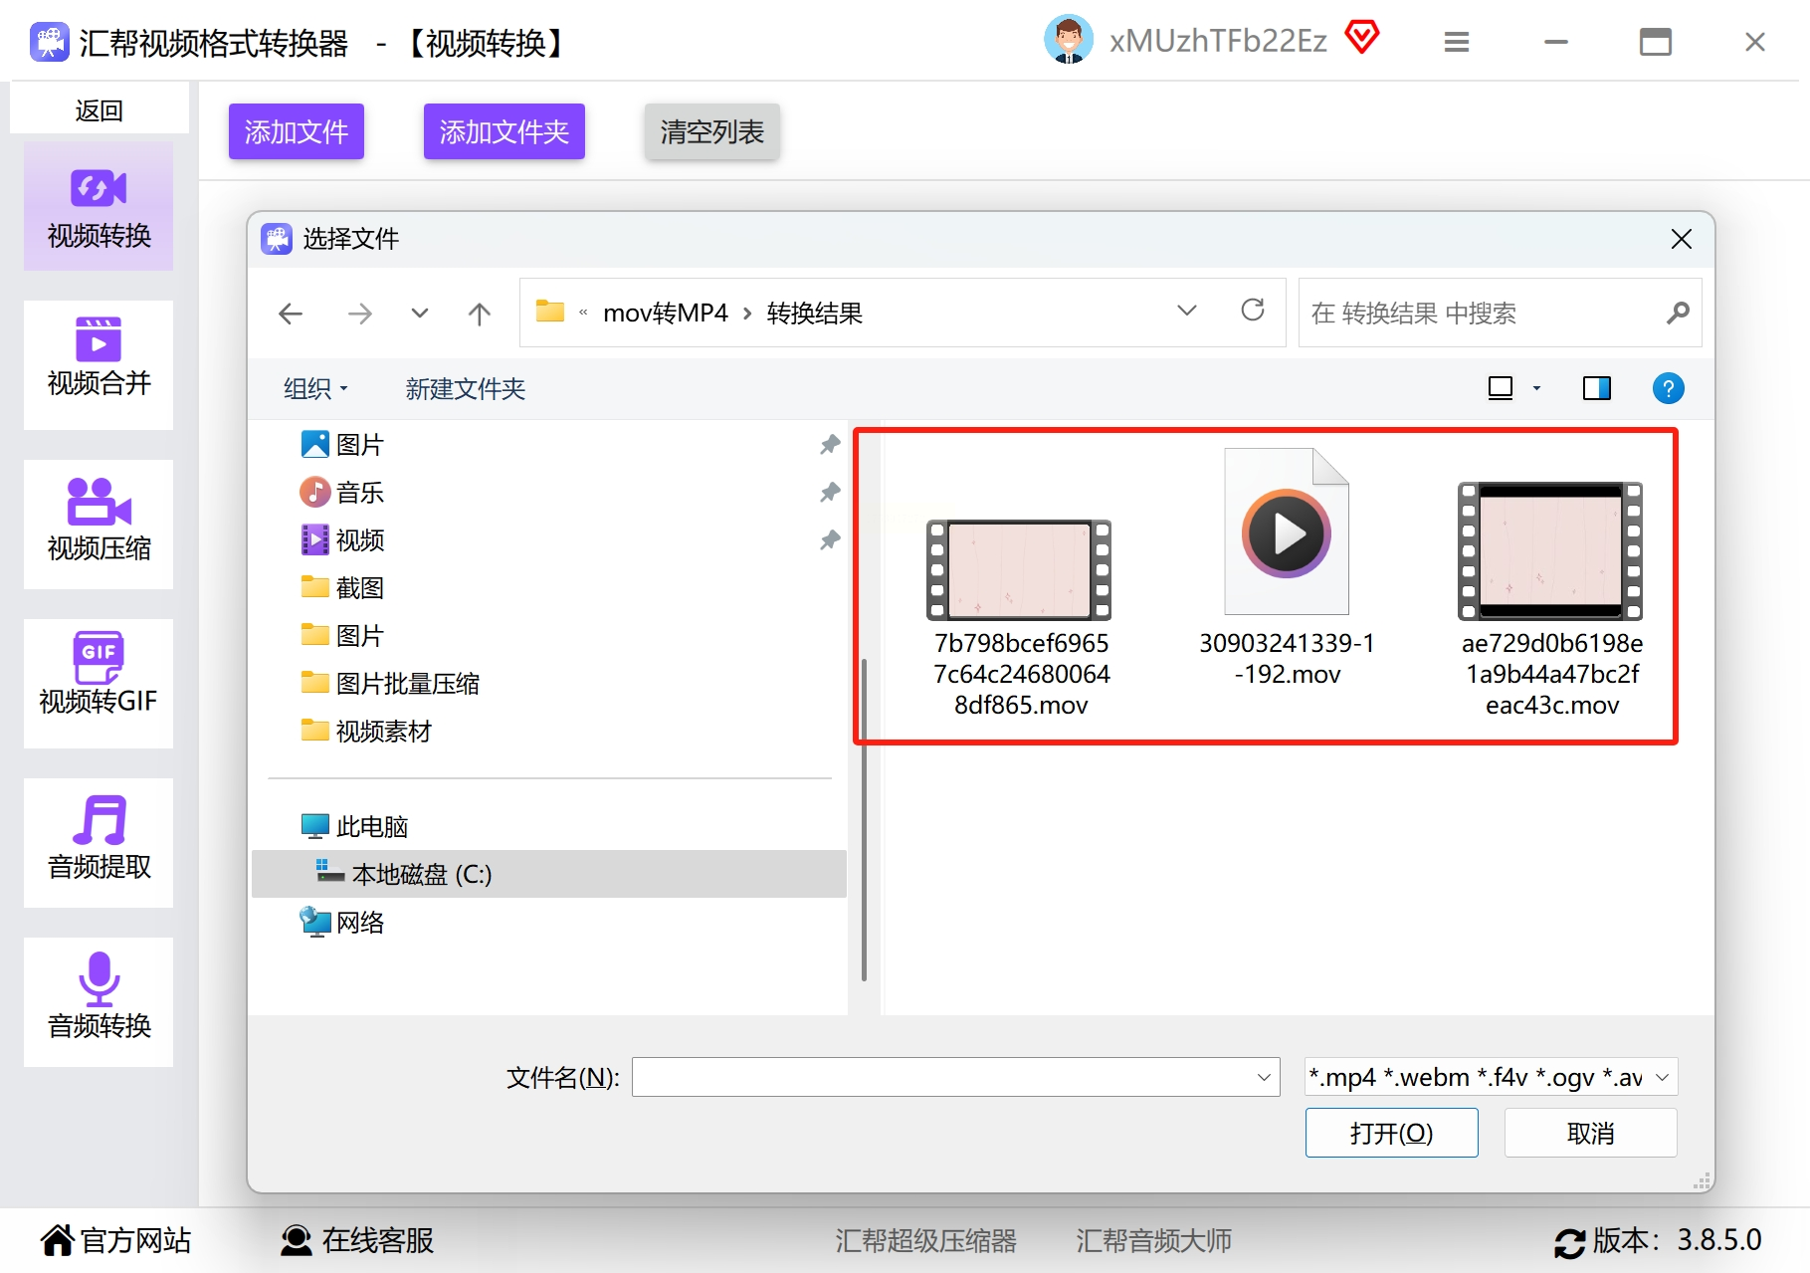1810x1273 pixels.
Task: Expand mov转MP4 breadcrumb chevron
Action: (747, 314)
